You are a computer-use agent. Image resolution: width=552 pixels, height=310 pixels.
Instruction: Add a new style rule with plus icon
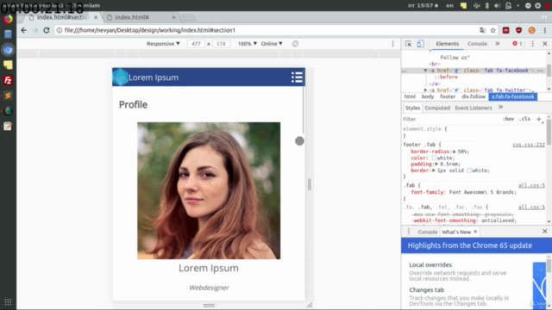pos(538,119)
